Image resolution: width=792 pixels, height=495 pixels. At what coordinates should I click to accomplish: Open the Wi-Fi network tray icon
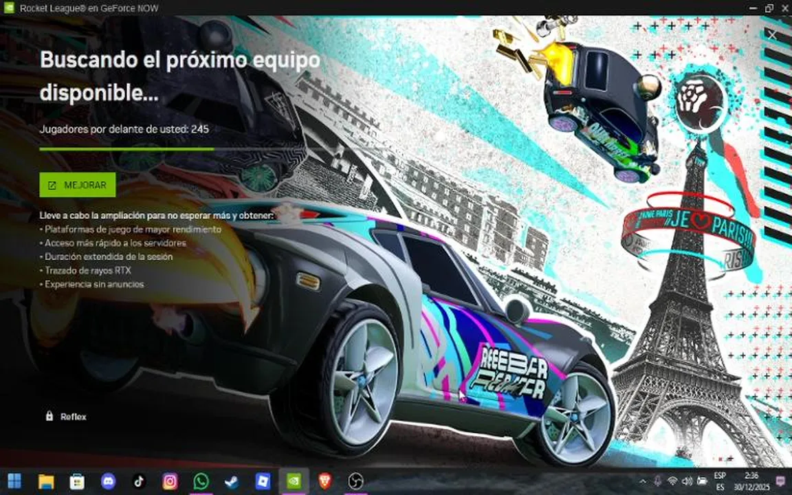[x=672, y=481]
